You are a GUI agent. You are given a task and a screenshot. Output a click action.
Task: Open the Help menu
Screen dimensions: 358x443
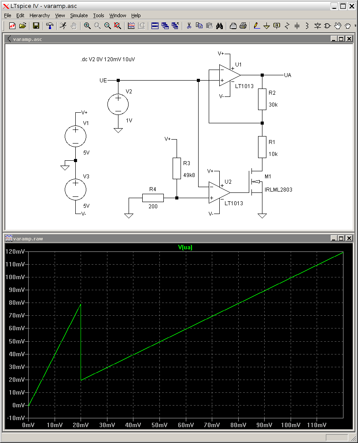[x=136, y=15]
